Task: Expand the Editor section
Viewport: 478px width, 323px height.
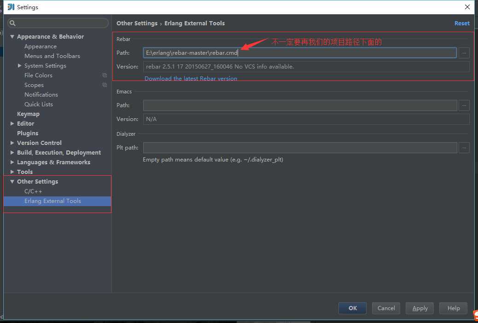Action: pos(12,123)
